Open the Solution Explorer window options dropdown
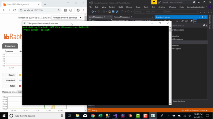This screenshot has height=119, width=213. pyautogui.click(x=199, y=17)
